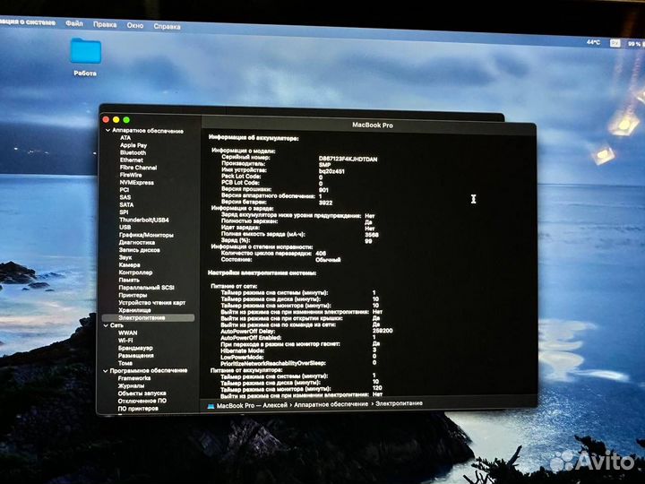The width and height of the screenshot is (645, 484).
Task: Click the Информация об аккумуляторе heading
Action: [254, 138]
